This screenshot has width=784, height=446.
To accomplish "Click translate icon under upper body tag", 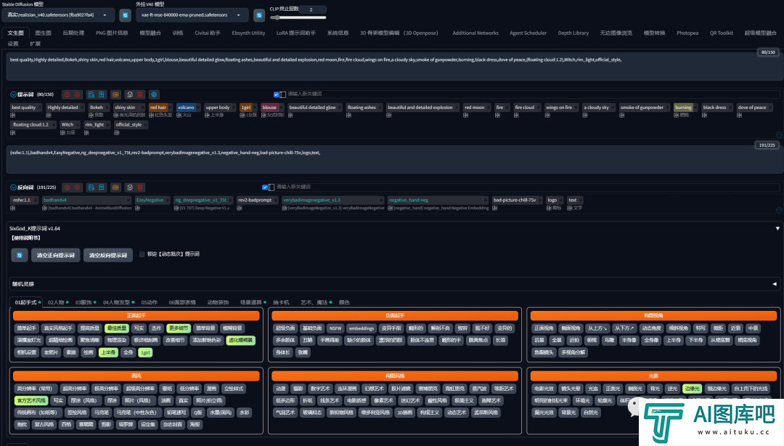I will [x=206, y=115].
